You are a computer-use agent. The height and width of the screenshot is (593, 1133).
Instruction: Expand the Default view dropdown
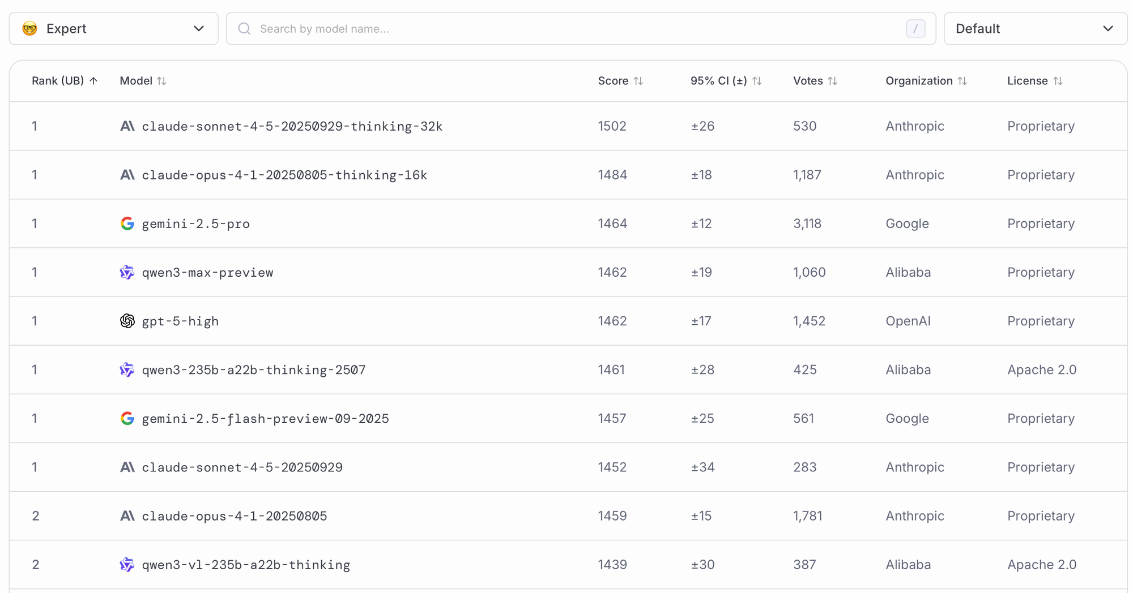(x=1035, y=29)
